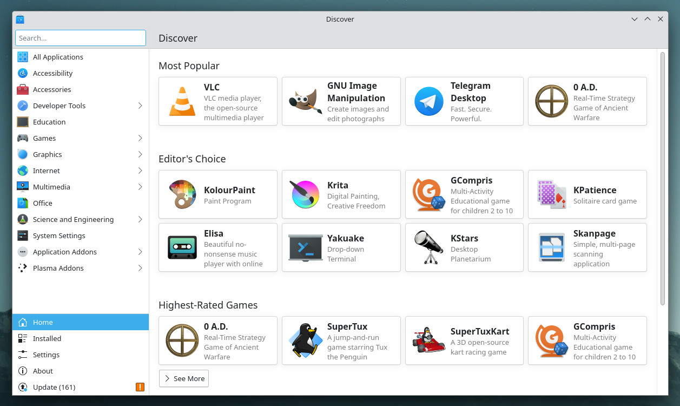Viewport: 680px width, 406px height.
Task: Click the 'Skanpage' card title
Action: point(595,233)
